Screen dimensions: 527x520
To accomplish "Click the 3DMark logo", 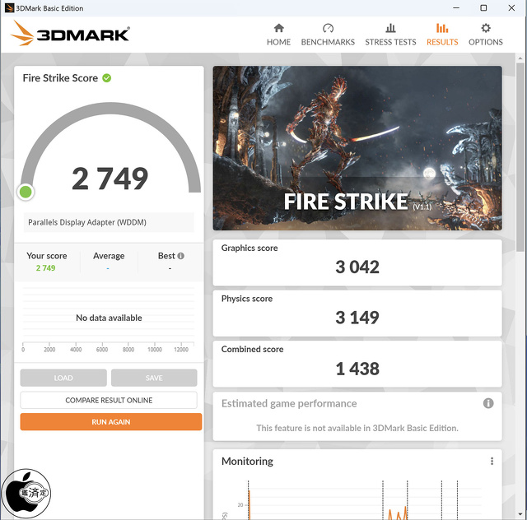I will [x=70, y=34].
